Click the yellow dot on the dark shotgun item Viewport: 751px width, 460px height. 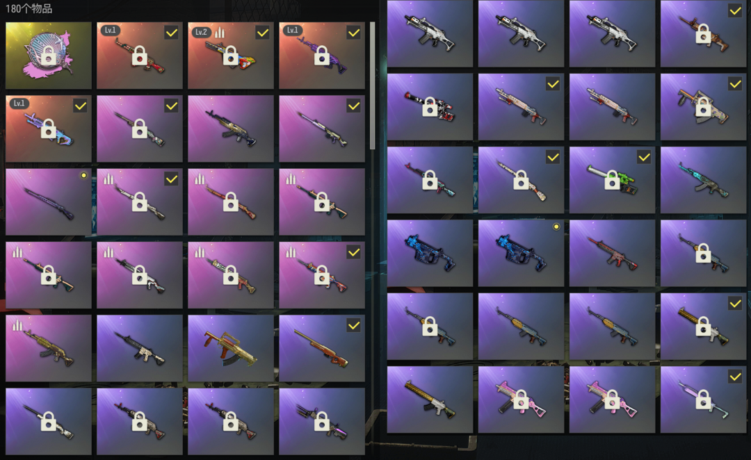pyautogui.click(x=84, y=175)
